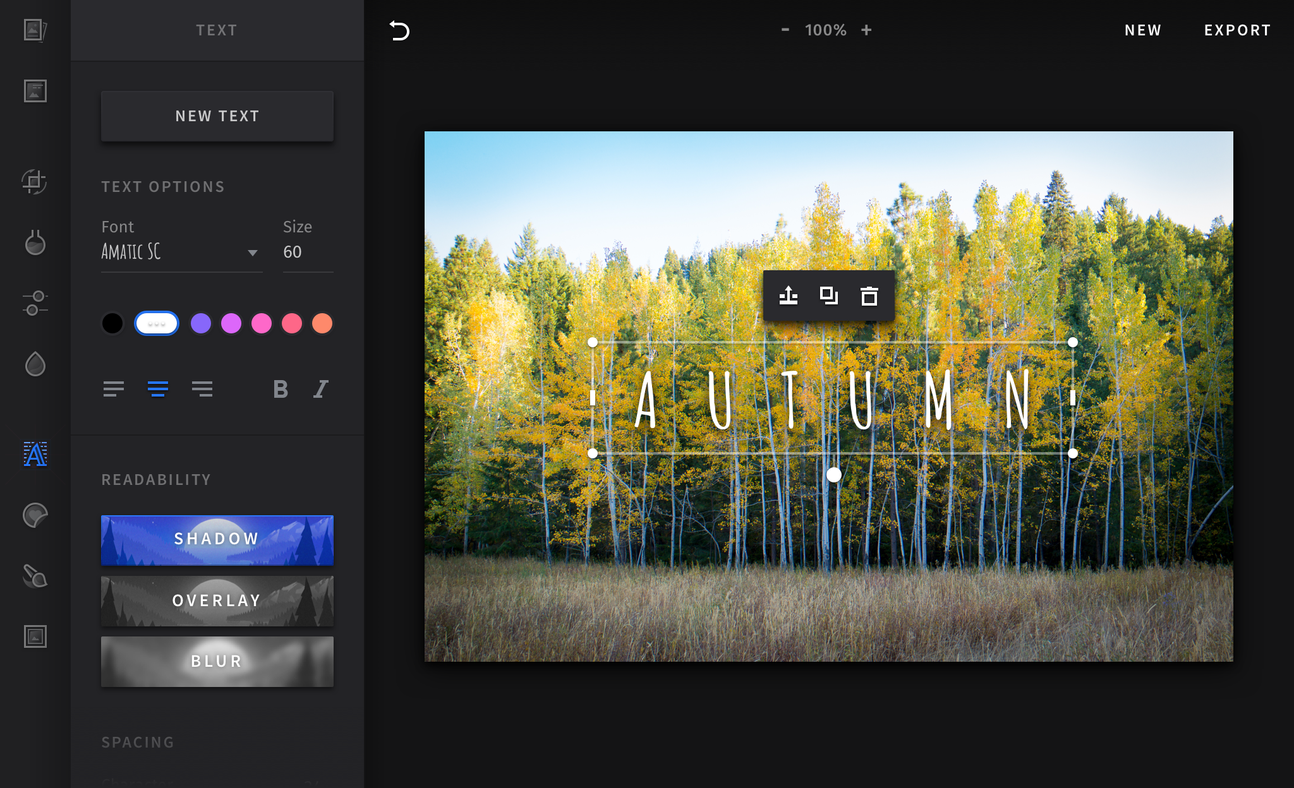Click bring-to-front icon in floating toolbar

coord(788,295)
